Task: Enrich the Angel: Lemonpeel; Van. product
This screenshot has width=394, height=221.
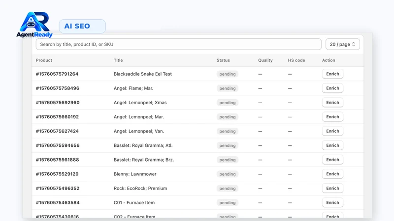Action: (333, 131)
